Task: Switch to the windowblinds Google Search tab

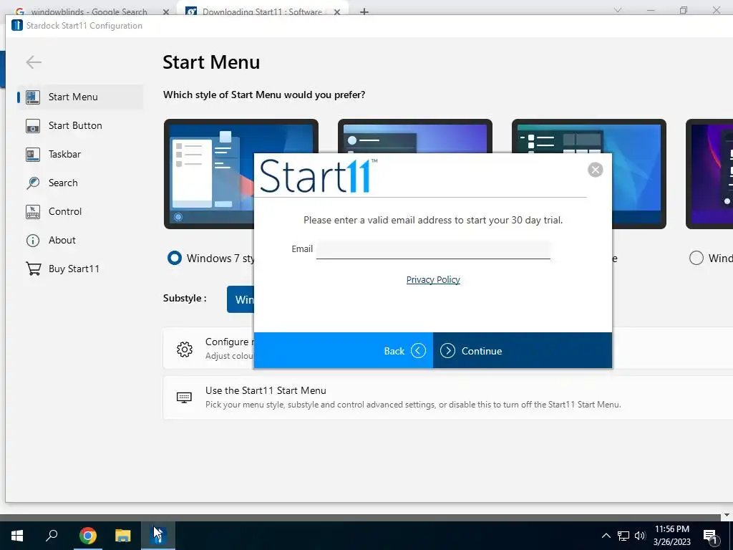Action: point(89,11)
